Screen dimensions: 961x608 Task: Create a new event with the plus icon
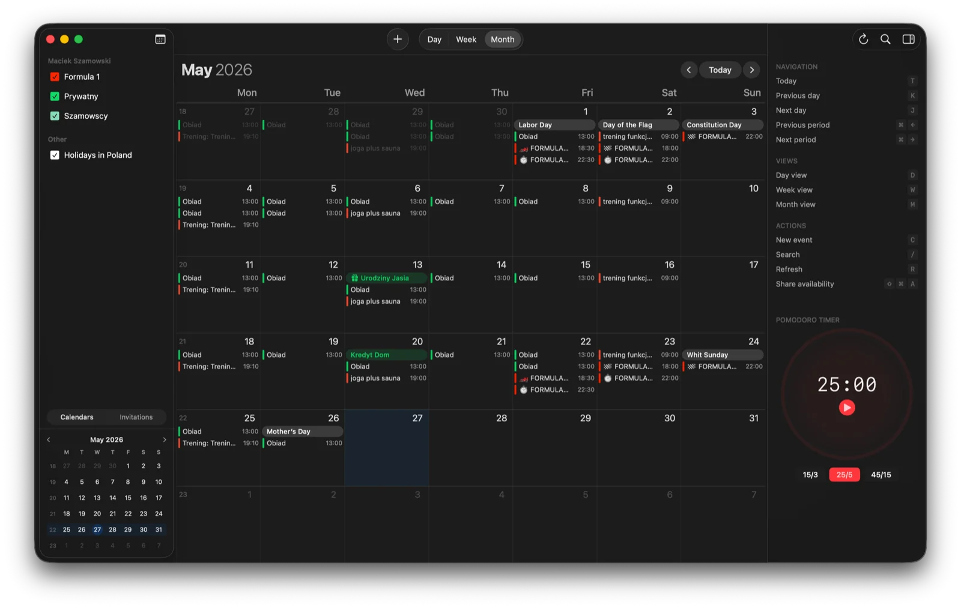pos(397,39)
